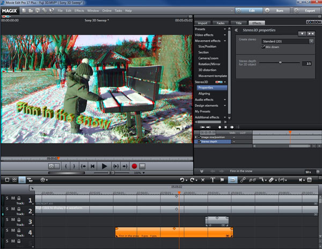Set range end with the closing bracket
This screenshot has height=249, width=322.
click(74, 166)
